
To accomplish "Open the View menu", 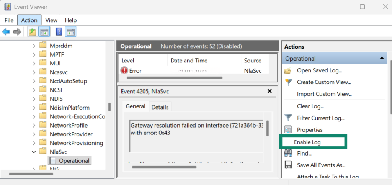I will (x=51, y=20).
